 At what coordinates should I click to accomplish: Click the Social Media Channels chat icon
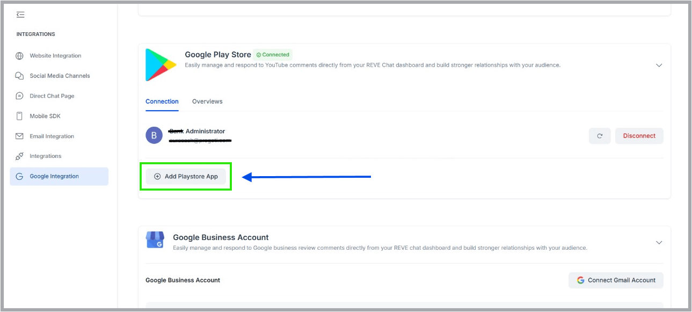20,76
